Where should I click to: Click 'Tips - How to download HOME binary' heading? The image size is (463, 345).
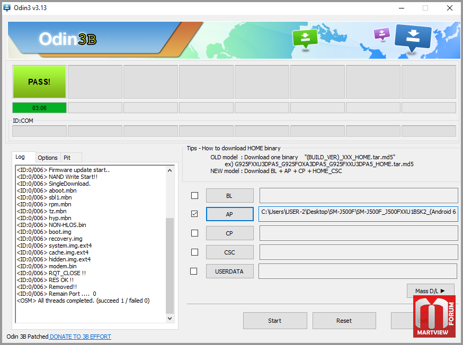pos(234,148)
